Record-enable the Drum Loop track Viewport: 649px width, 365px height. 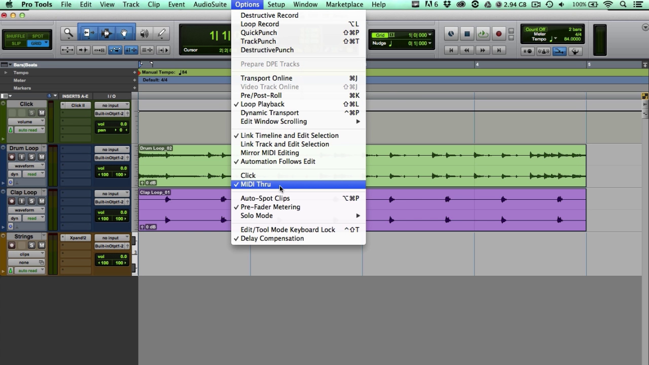pos(12,157)
